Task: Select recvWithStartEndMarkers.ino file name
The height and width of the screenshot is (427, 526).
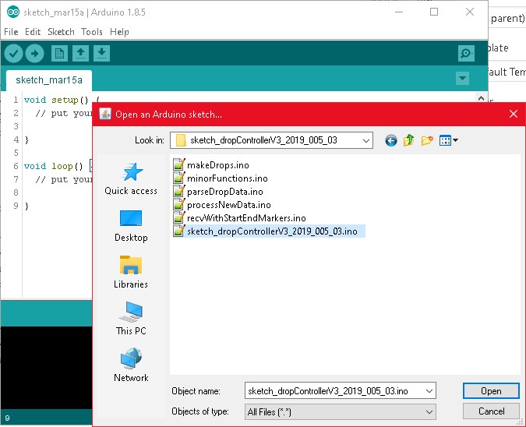Action: (x=246, y=218)
